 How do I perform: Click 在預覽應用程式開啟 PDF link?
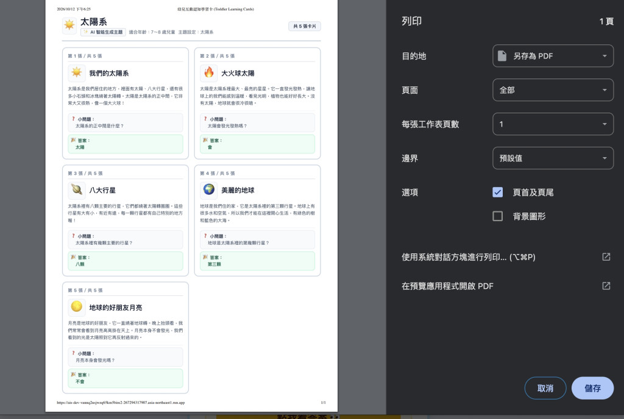pyautogui.click(x=447, y=286)
